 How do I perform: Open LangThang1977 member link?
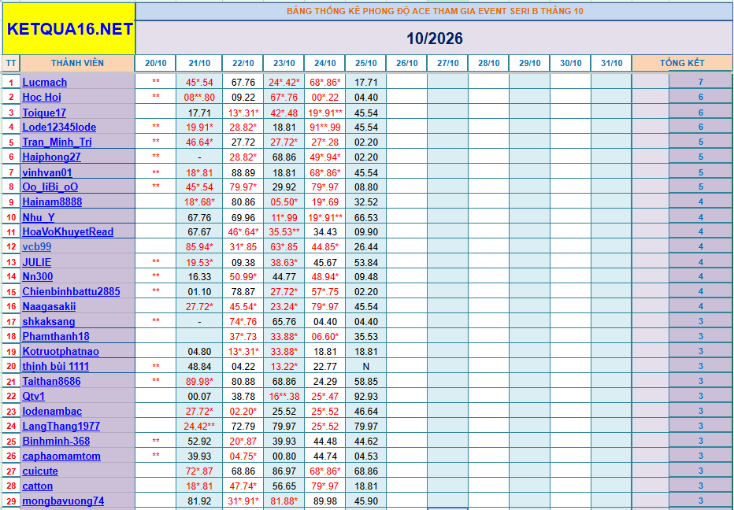tap(61, 427)
